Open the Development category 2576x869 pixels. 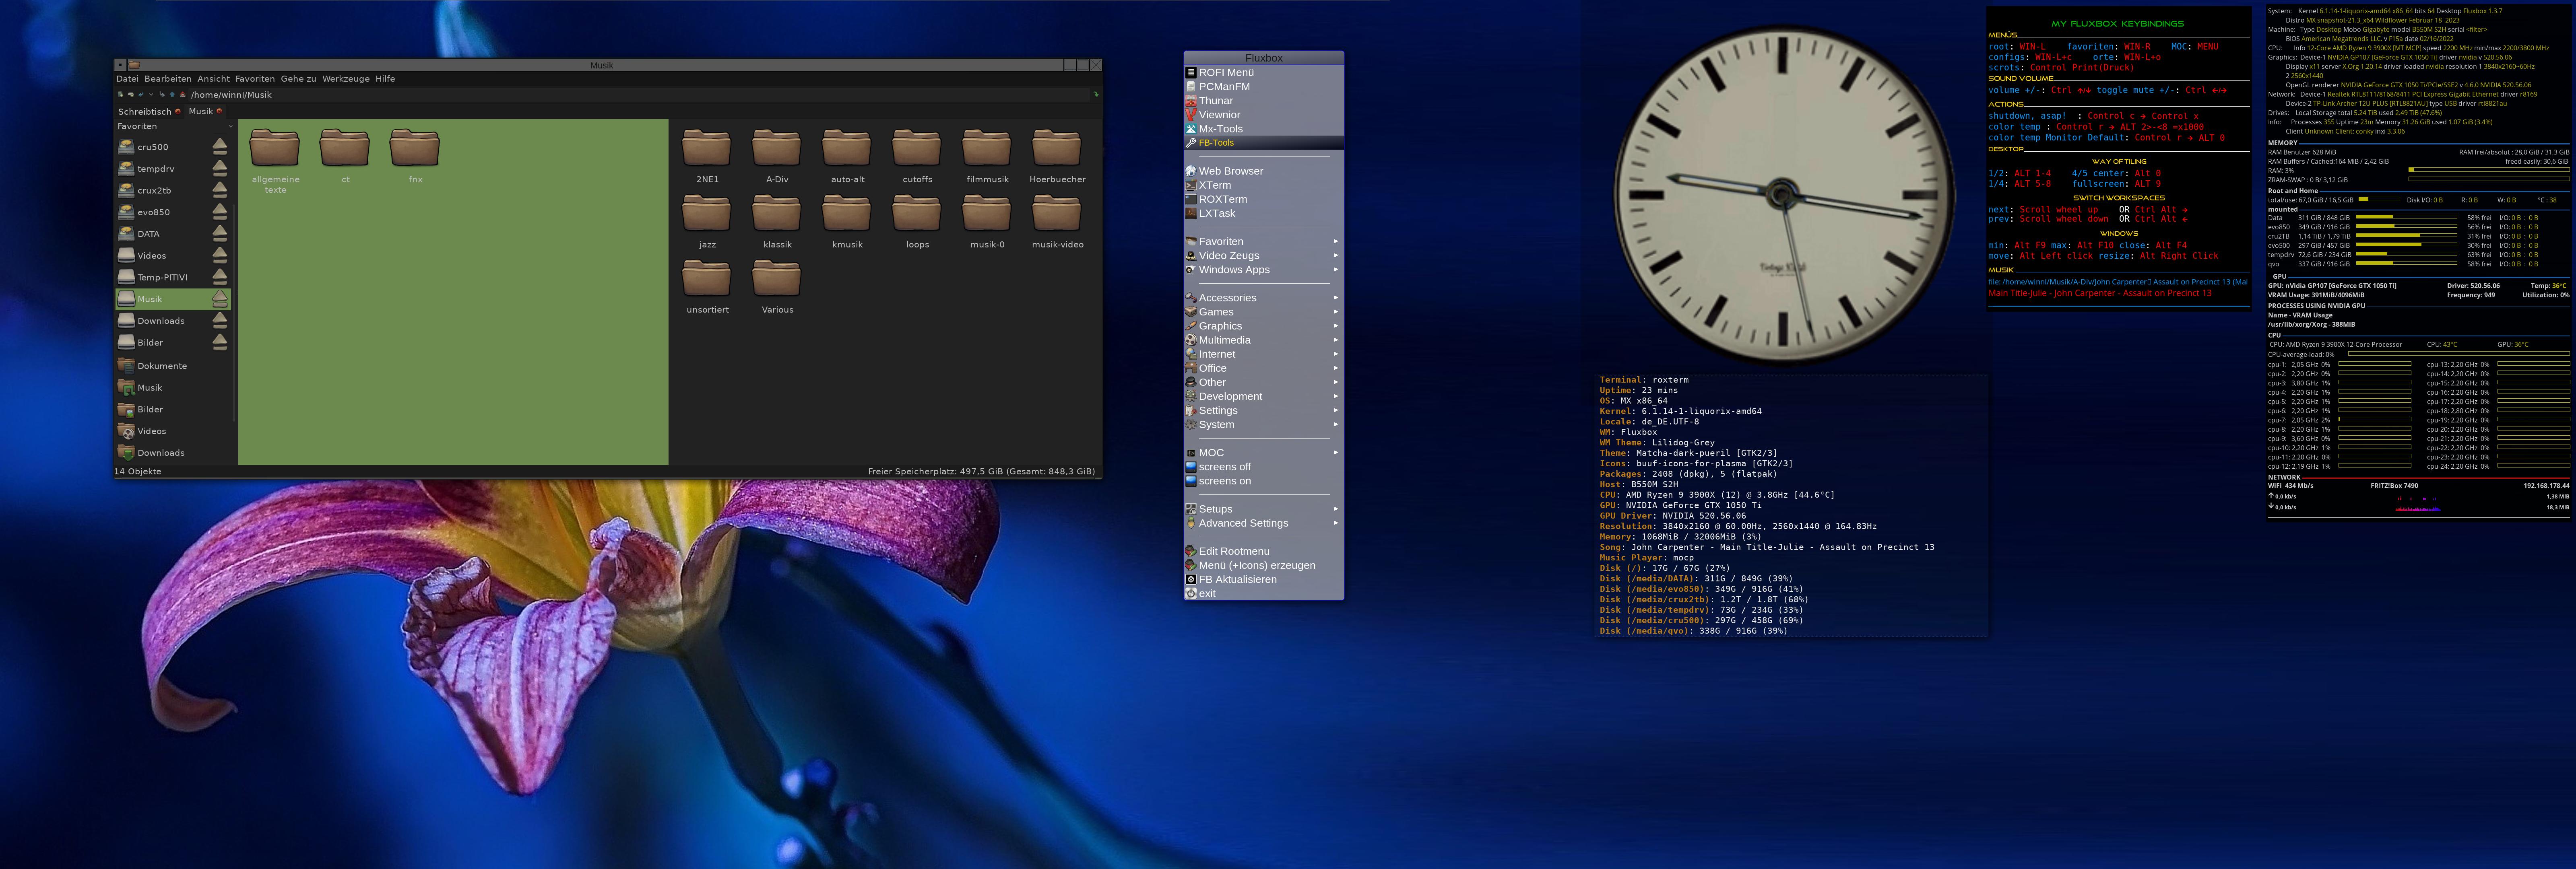click(x=1263, y=396)
